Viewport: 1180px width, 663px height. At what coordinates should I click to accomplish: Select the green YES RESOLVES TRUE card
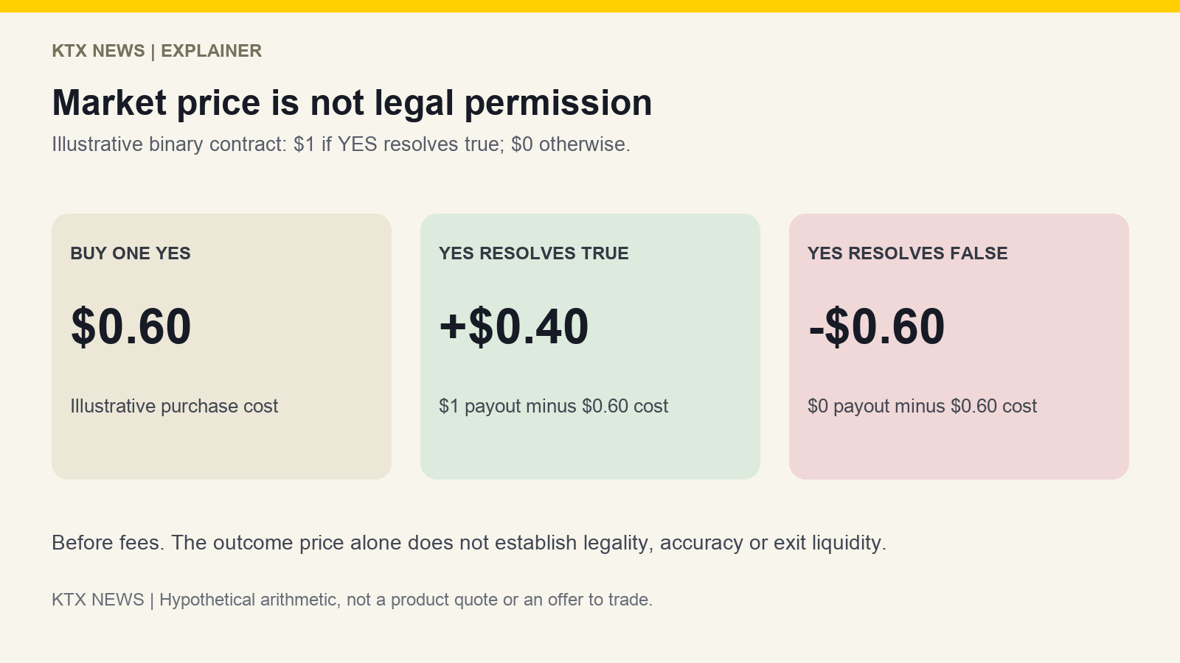pos(590,346)
